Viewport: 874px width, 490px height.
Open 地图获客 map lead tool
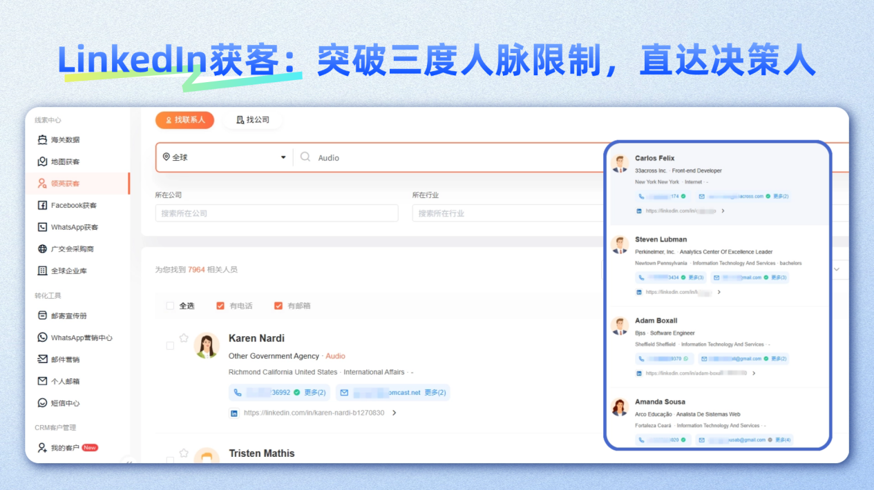click(x=59, y=161)
